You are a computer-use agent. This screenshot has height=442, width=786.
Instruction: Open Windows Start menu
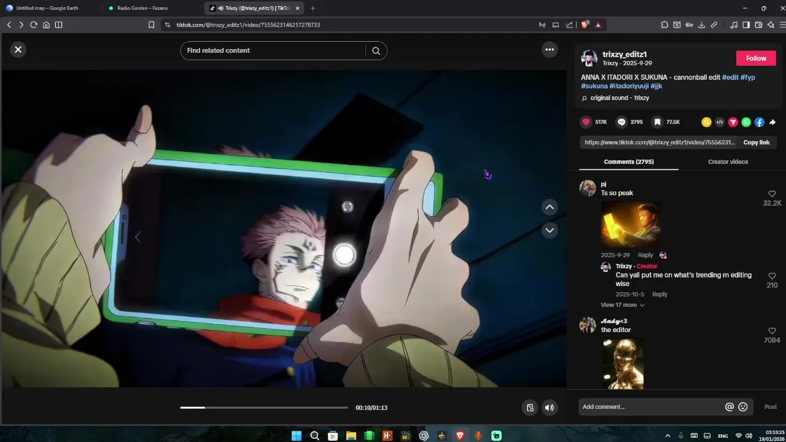297,436
